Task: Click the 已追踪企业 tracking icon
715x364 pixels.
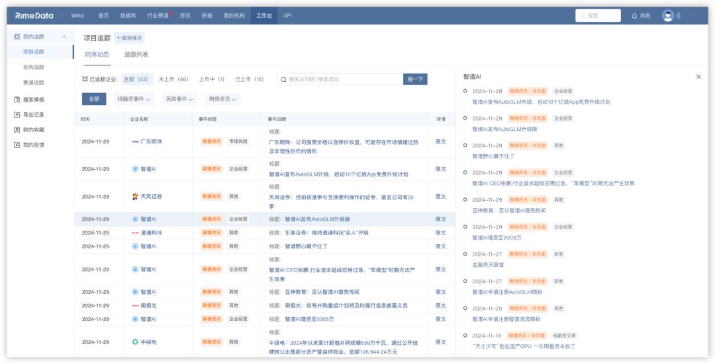Action: pyautogui.click(x=85, y=79)
